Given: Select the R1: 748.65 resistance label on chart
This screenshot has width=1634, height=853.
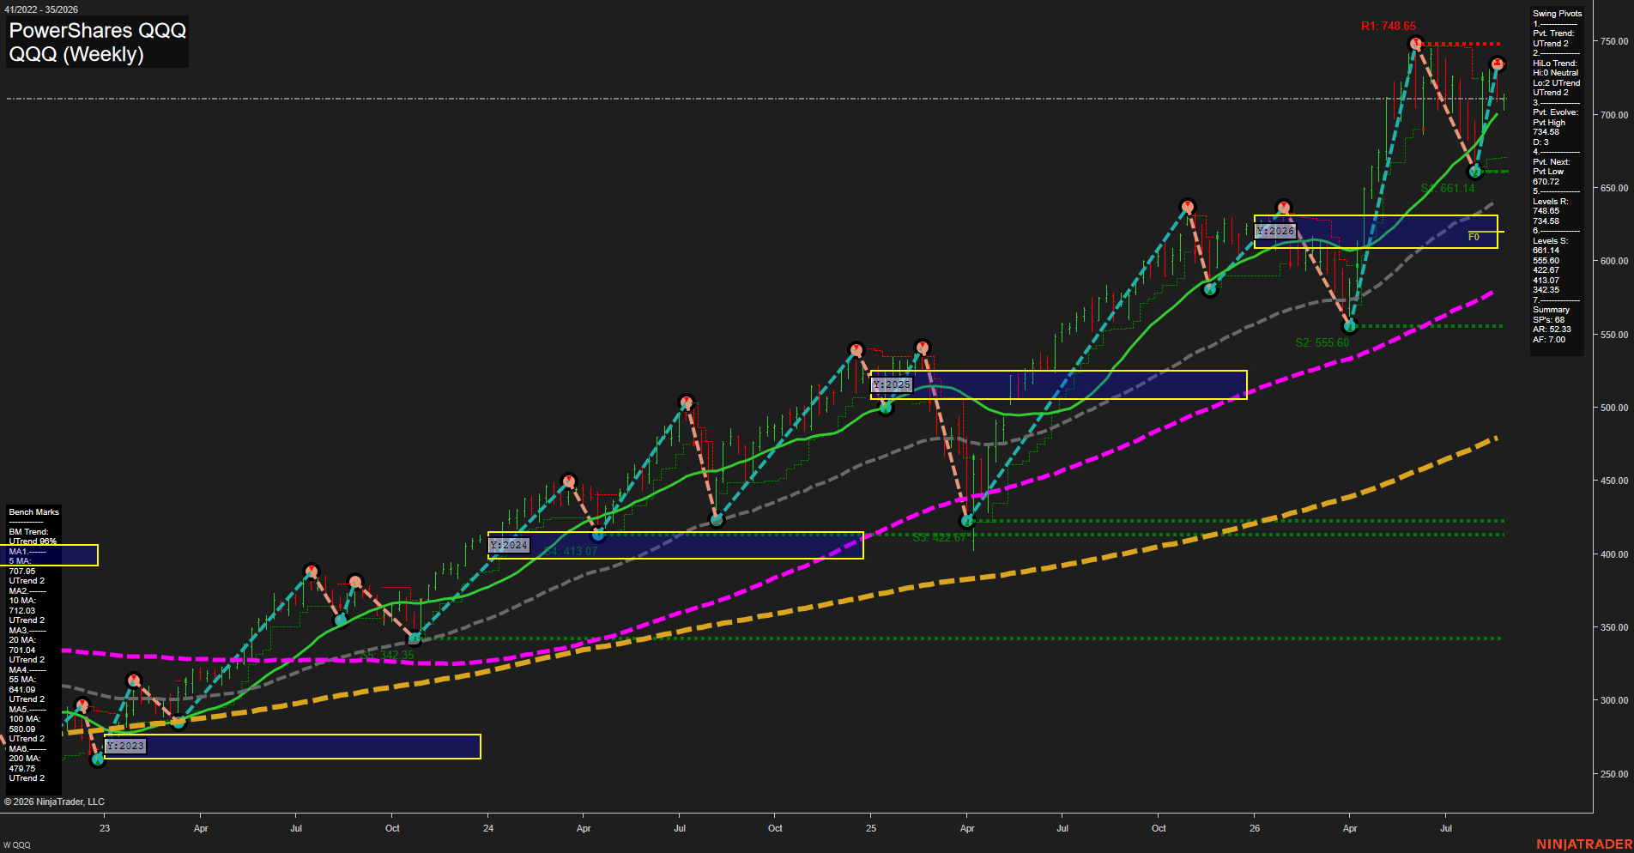Looking at the screenshot, I should pyautogui.click(x=1389, y=26).
